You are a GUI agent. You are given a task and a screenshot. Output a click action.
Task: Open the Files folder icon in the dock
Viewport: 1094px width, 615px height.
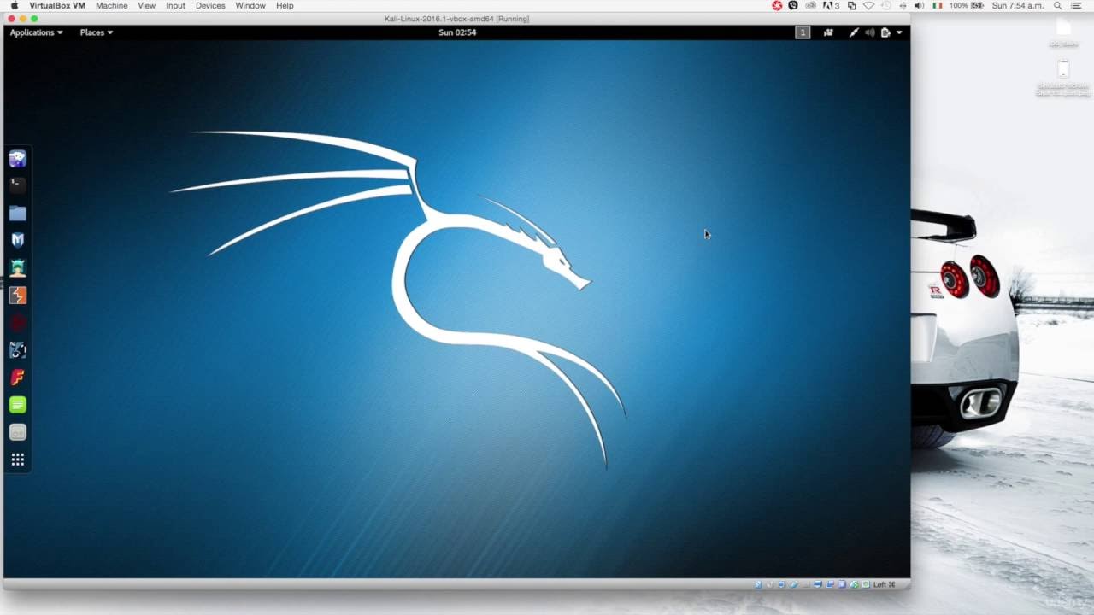(17, 213)
